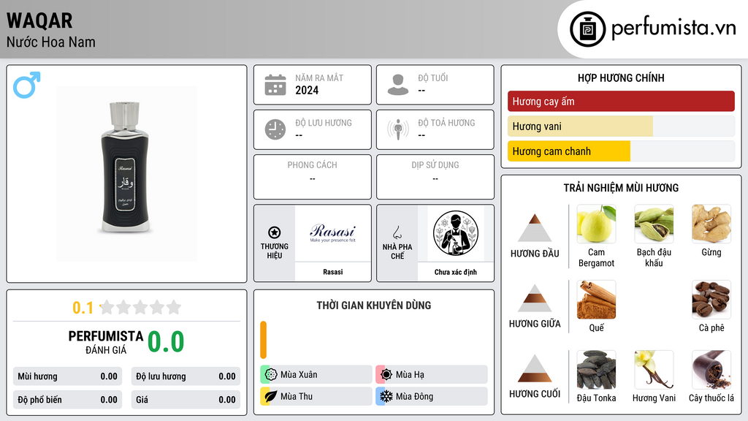Click the Mùa Đông season label
748x421 pixels.
click(414, 396)
